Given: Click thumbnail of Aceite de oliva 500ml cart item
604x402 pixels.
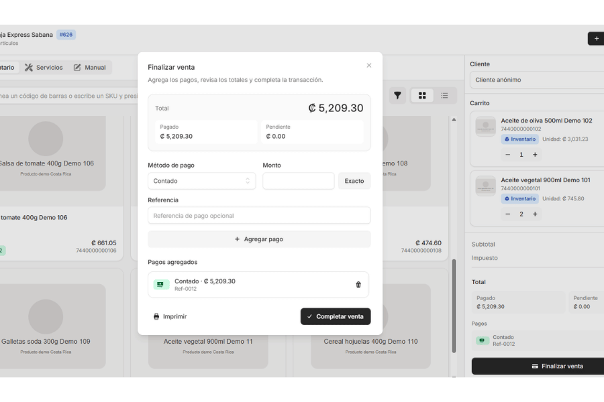Looking at the screenshot, I should tap(485, 127).
